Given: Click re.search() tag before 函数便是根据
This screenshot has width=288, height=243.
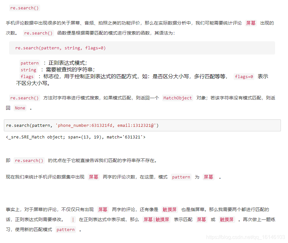Looking at the screenshot, I should point(38,33).
